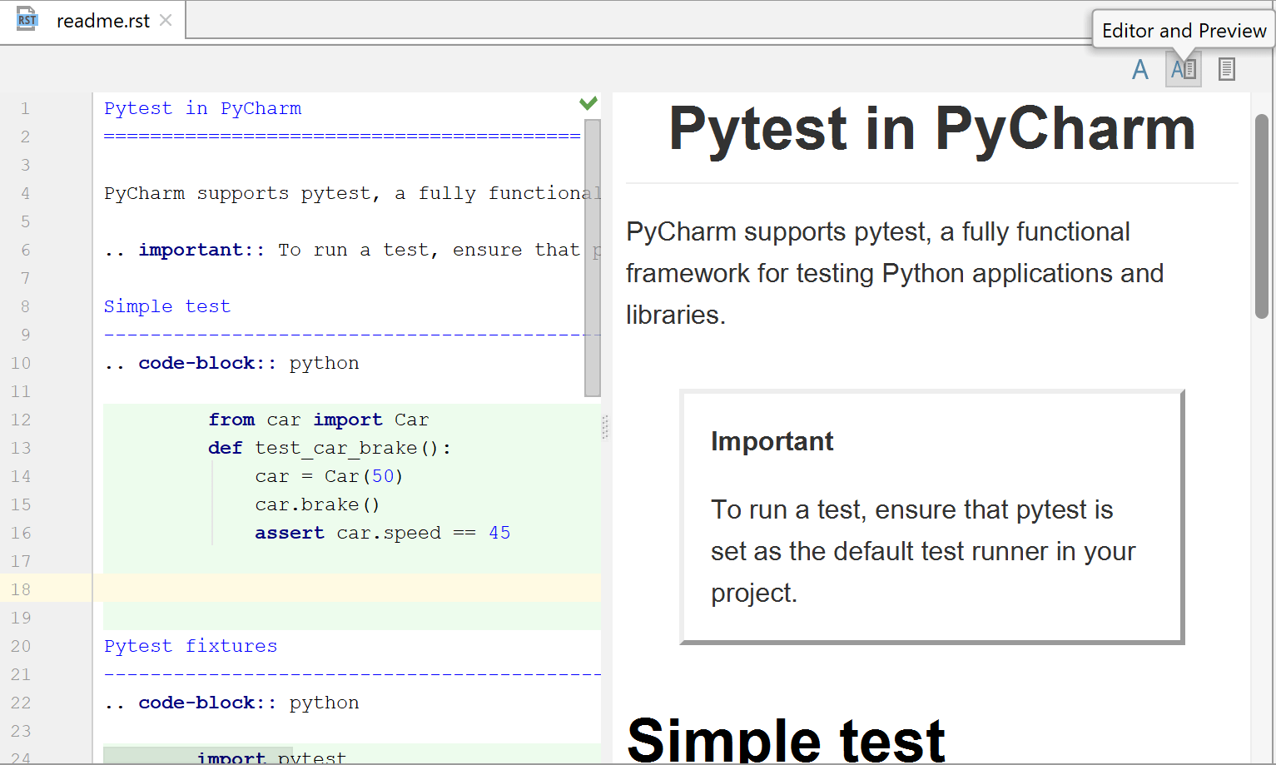Click the 'To run a test' admonition text

pos(923,551)
